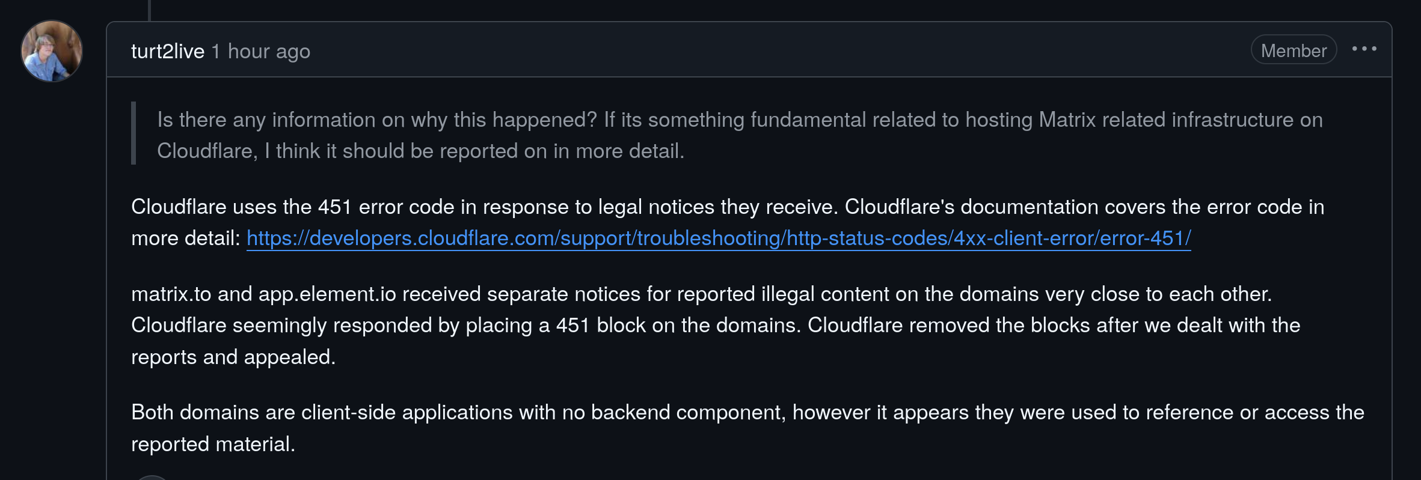Click the paragraph beginning 'Both domains are client-side'
This screenshot has width=1421, height=480.
tap(747, 428)
